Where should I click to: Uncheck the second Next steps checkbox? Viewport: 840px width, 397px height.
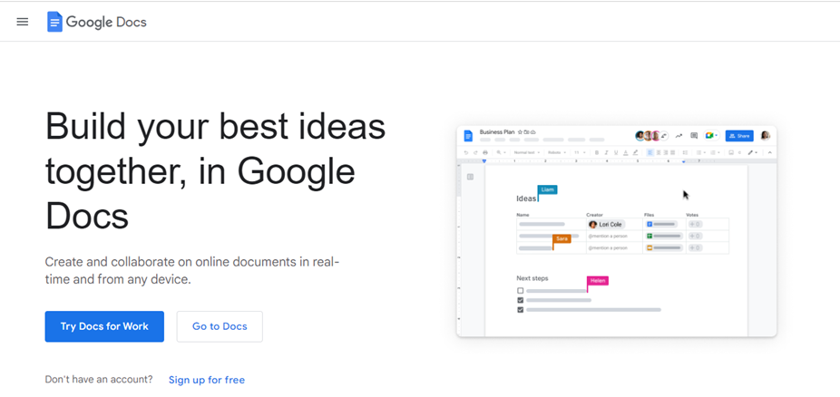tap(521, 300)
